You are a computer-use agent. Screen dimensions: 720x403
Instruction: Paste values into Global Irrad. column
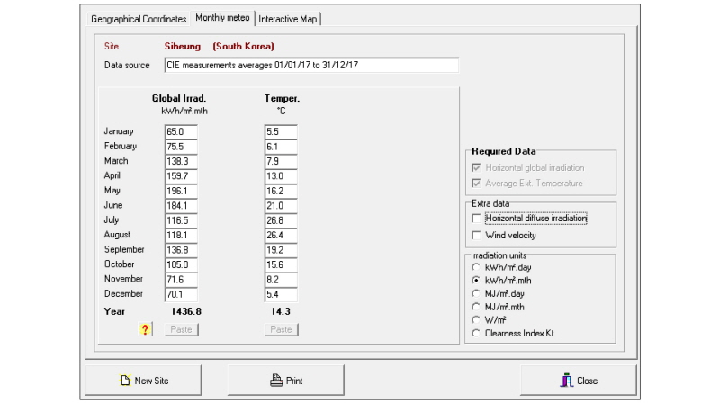[182, 329]
